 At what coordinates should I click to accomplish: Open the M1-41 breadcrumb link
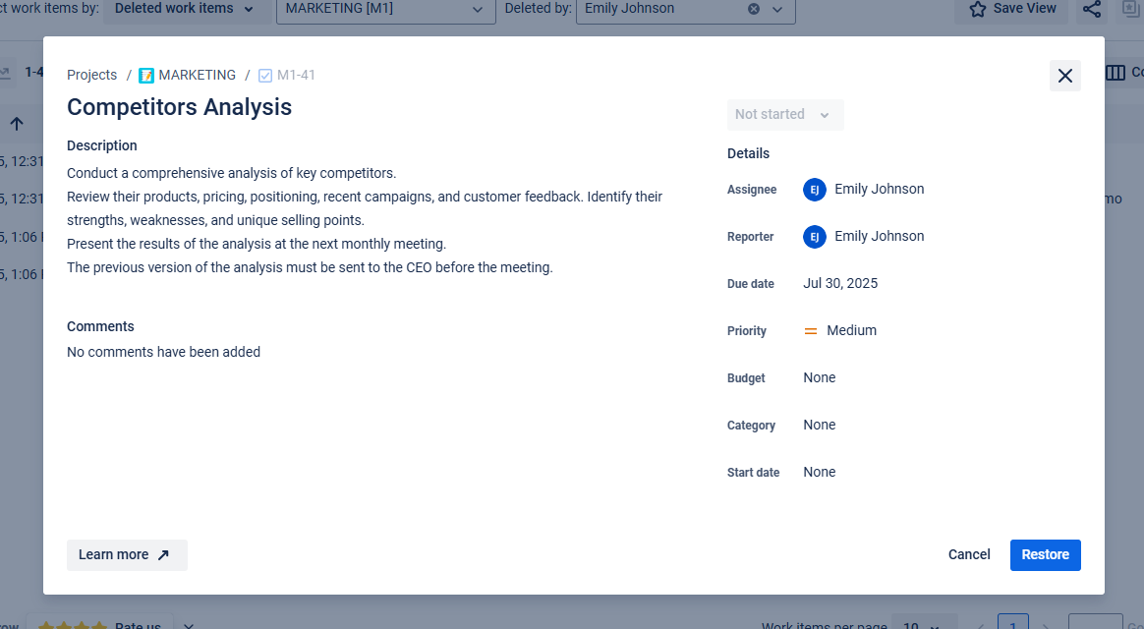point(296,76)
